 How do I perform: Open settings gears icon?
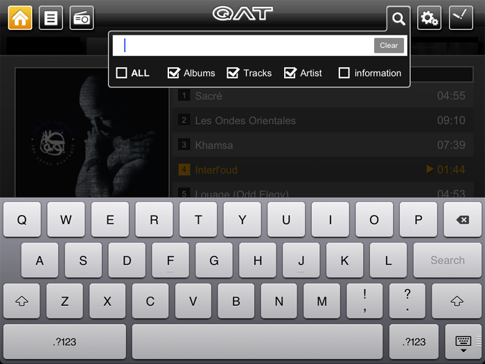[429, 18]
